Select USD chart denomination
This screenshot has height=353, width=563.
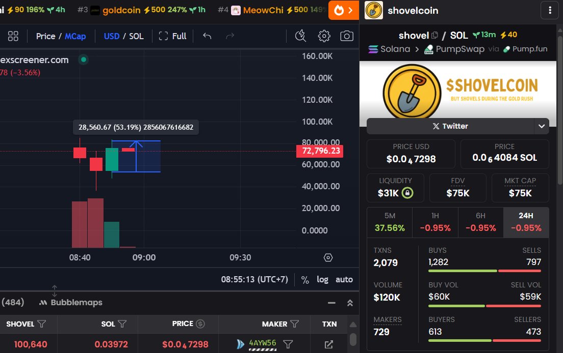click(x=111, y=36)
